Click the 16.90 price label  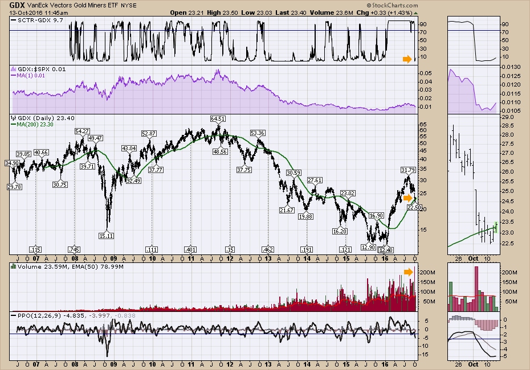click(x=376, y=215)
